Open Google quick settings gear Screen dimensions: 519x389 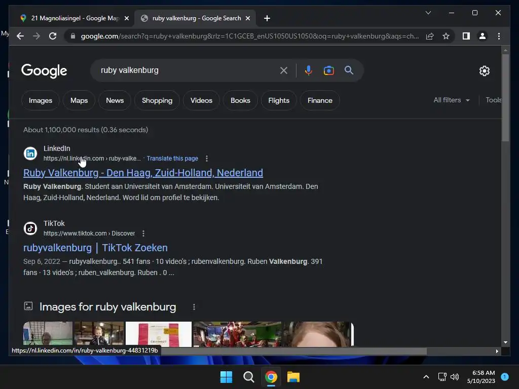pos(484,71)
